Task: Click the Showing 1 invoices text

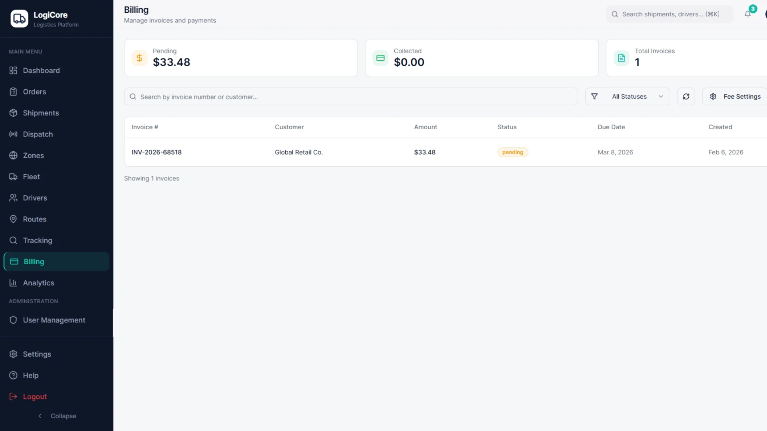Action: click(x=151, y=178)
